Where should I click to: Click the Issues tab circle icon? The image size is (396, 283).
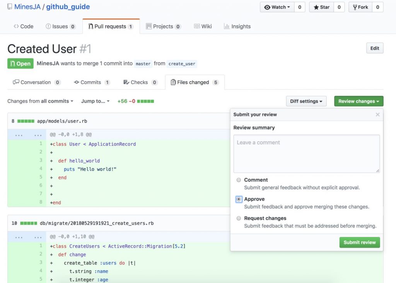tap(48, 26)
